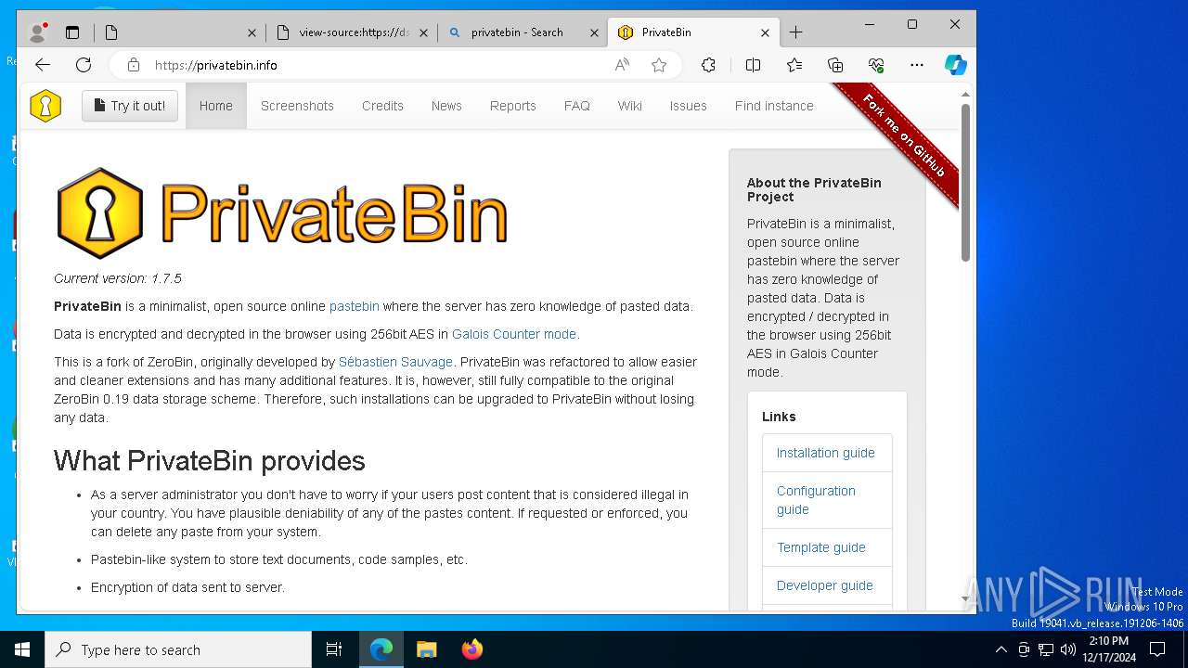The height and width of the screenshot is (668, 1188).
Task: Open the 'Sébastien Sauvage' link
Action: pyautogui.click(x=395, y=362)
